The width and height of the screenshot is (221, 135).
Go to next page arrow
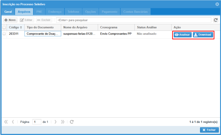(x=56, y=122)
